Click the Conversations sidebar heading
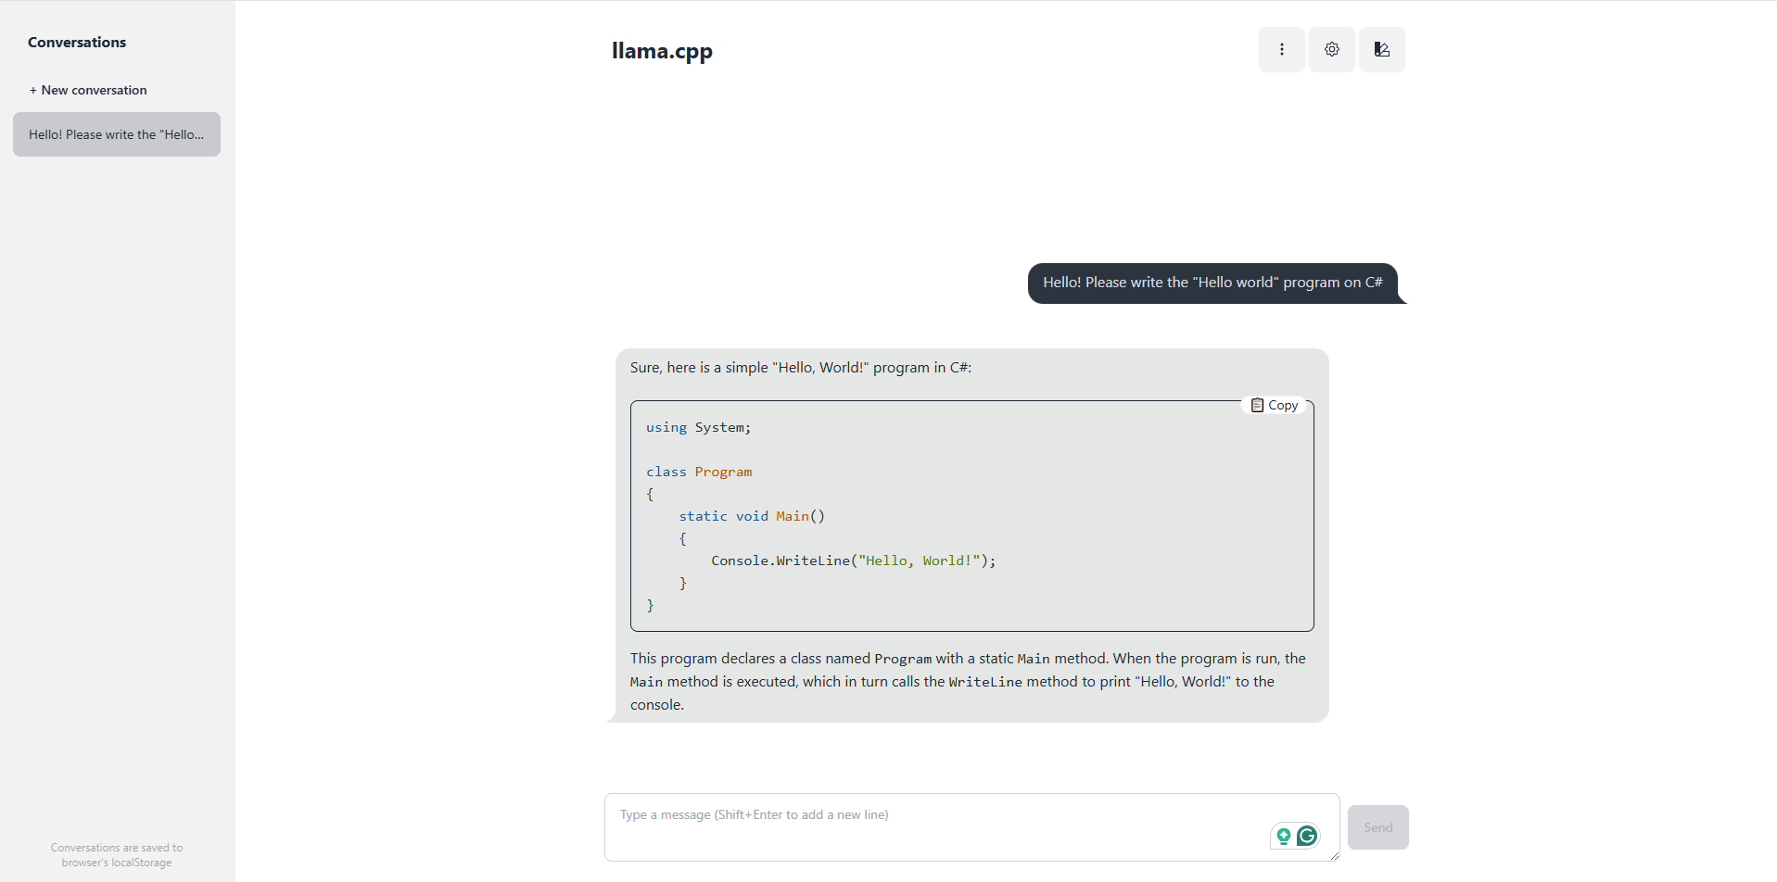The width and height of the screenshot is (1777, 882). pyautogui.click(x=77, y=43)
